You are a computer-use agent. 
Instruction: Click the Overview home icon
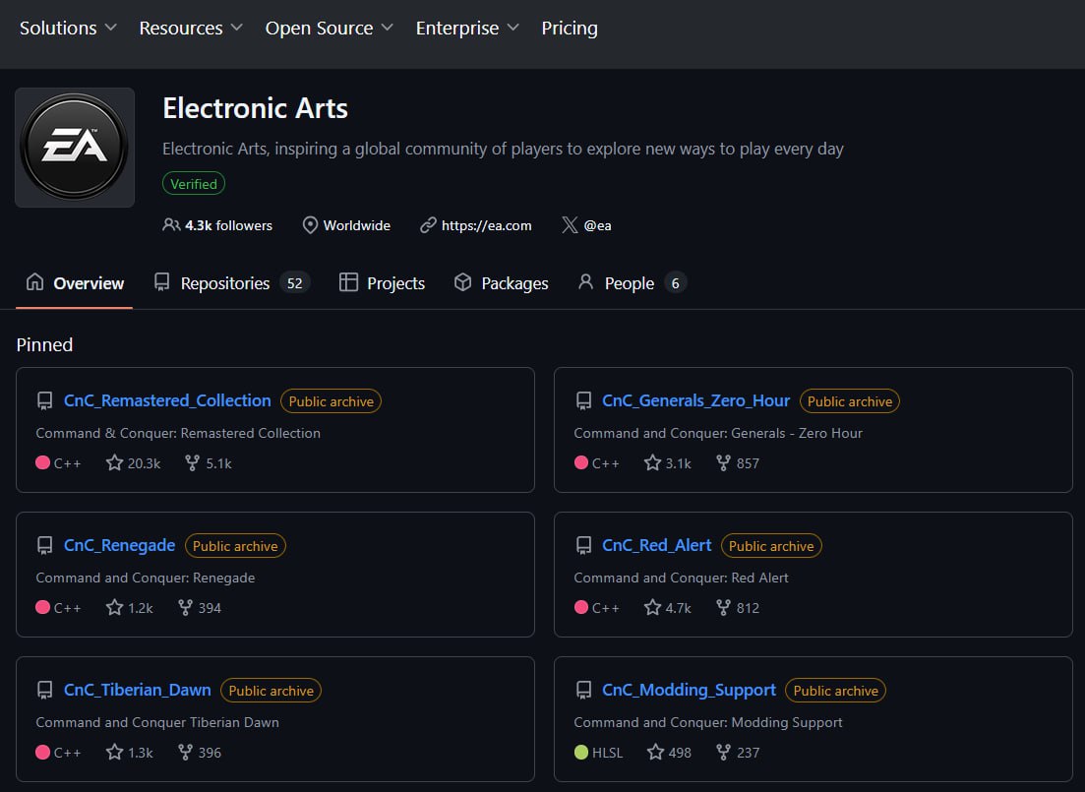[x=34, y=281]
